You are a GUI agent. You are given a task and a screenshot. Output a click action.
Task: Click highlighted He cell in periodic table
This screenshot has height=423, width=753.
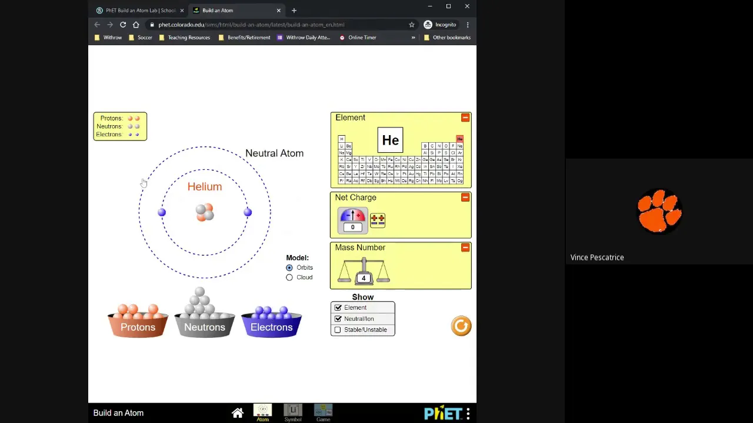pyautogui.click(x=459, y=139)
